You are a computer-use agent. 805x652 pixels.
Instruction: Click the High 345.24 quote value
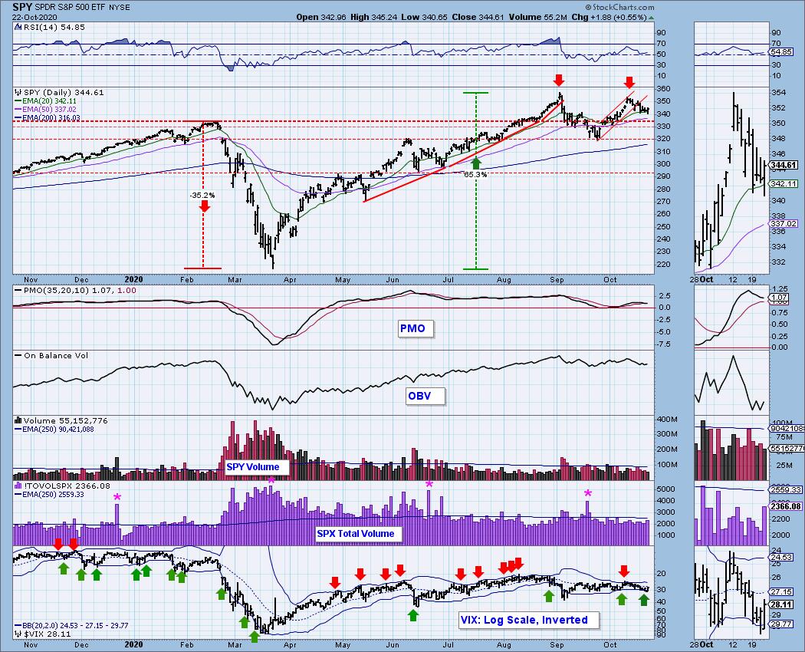point(374,17)
